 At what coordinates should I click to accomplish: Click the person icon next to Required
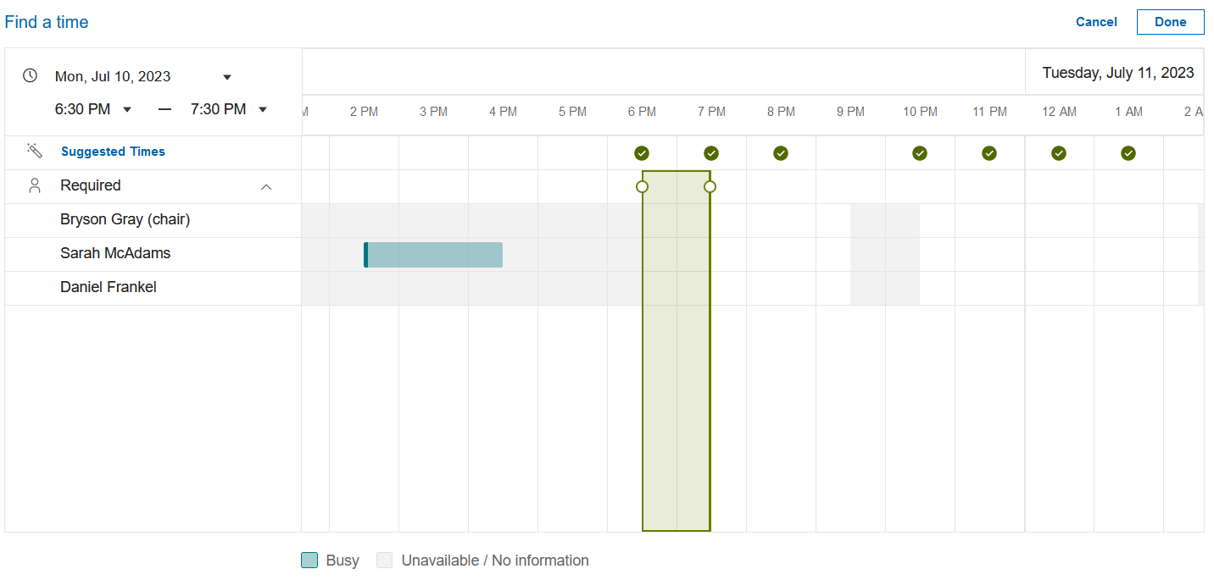35,186
